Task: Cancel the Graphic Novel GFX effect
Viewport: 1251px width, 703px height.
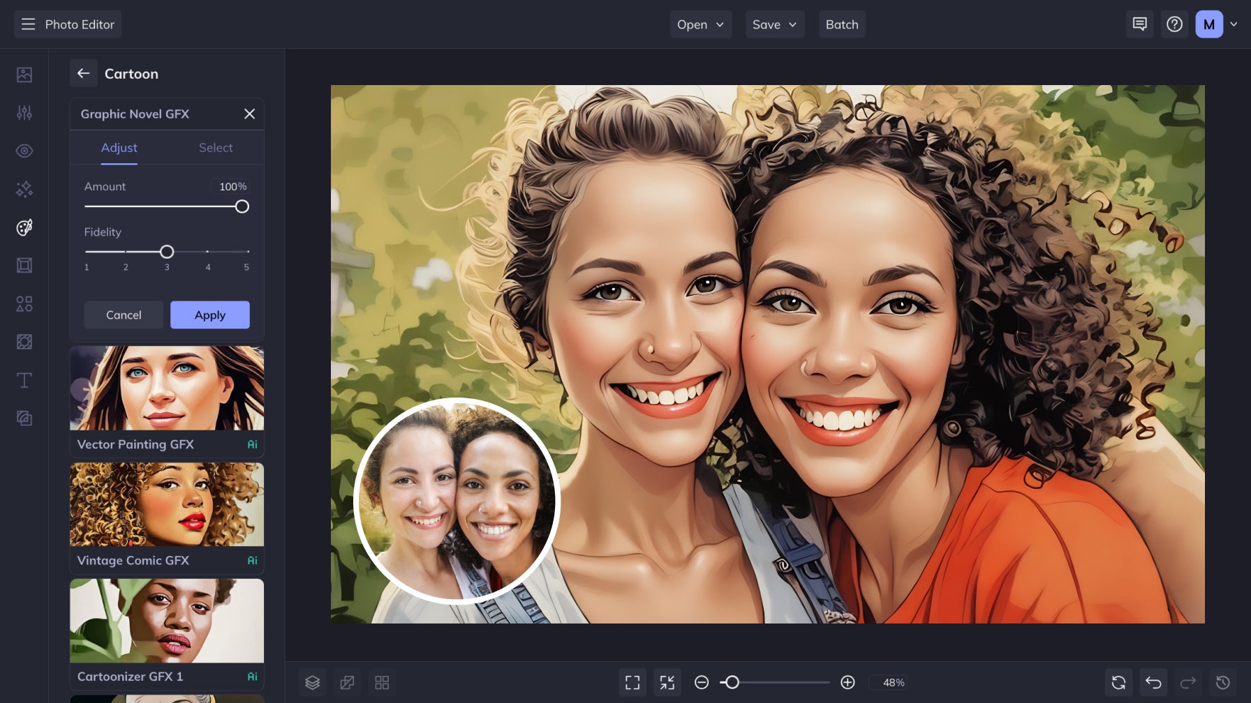Action: point(124,315)
